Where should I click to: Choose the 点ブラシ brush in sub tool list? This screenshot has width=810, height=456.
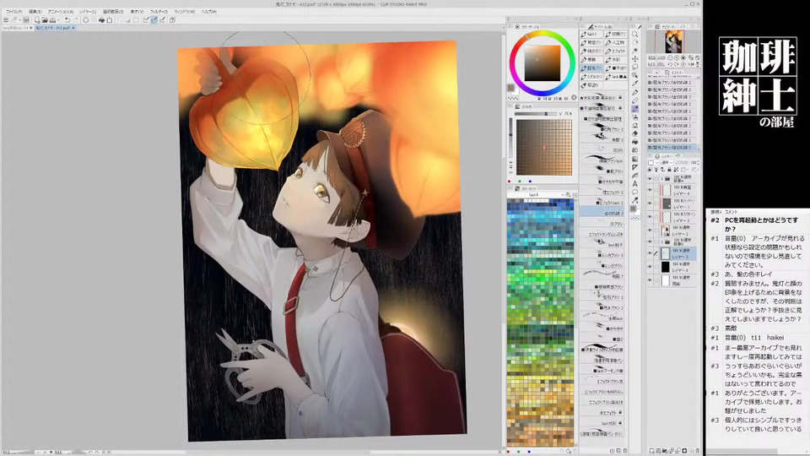(602, 224)
